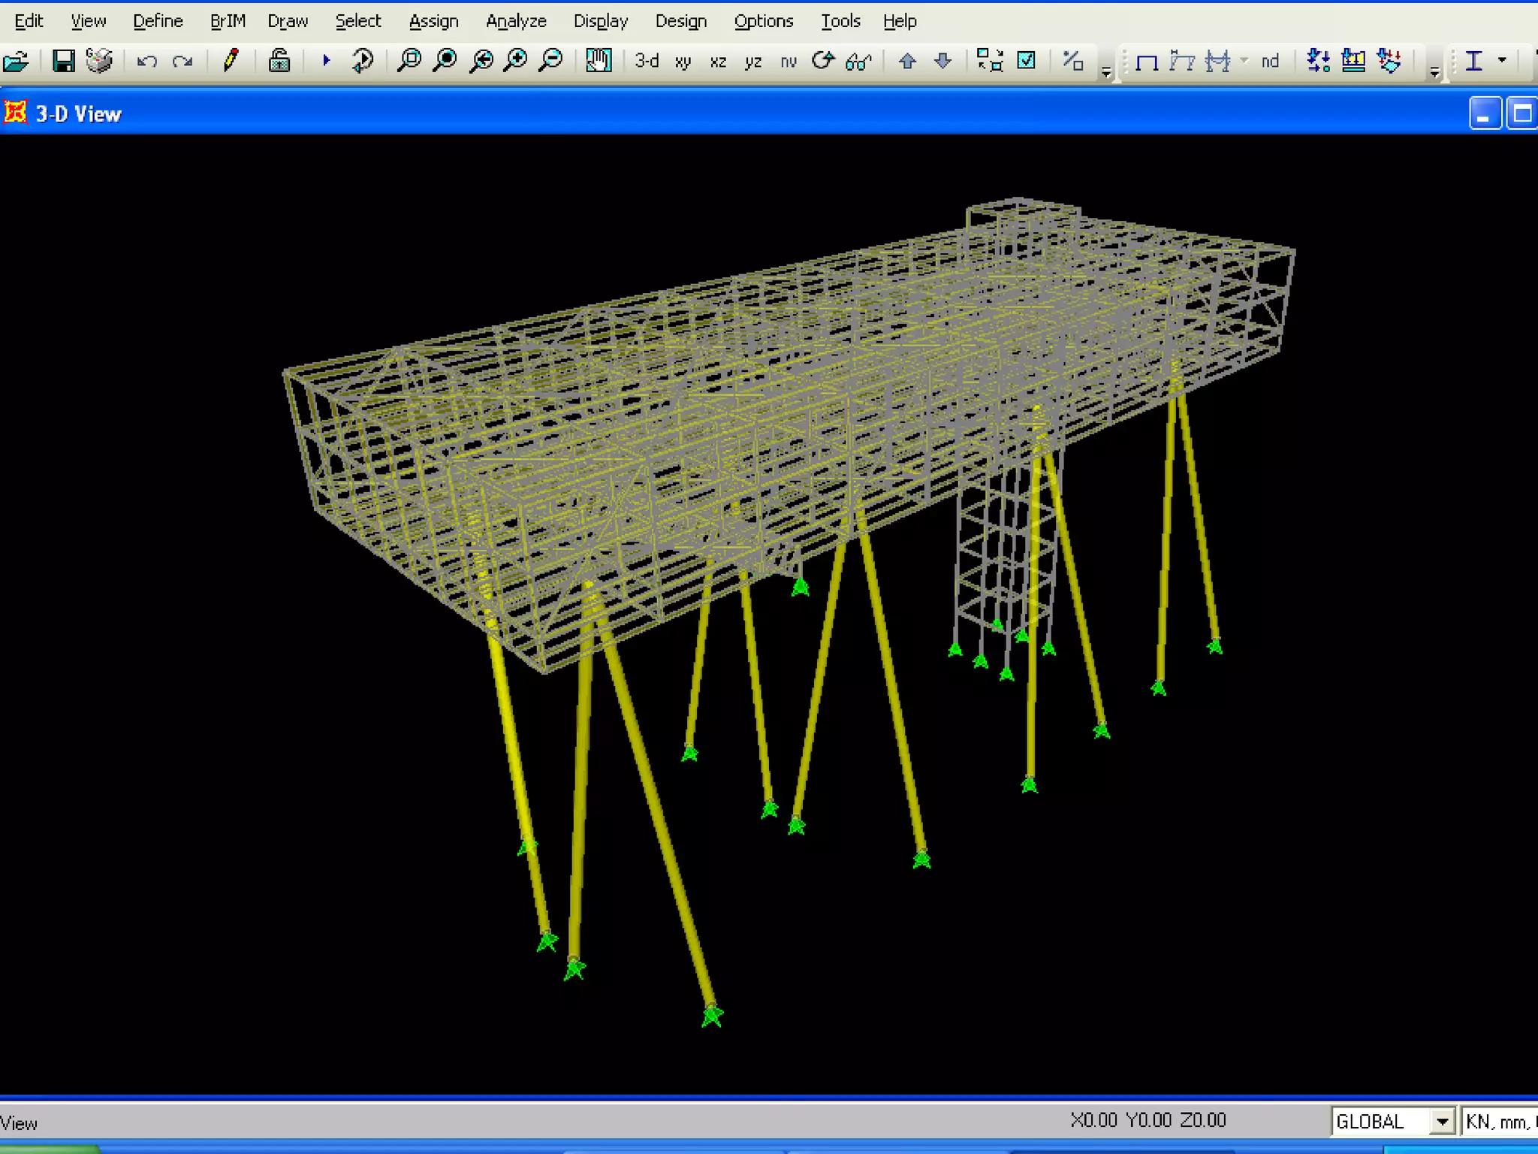1538x1154 pixels.
Task: Click the Perspective Toggle glasses icon
Action: 858,61
